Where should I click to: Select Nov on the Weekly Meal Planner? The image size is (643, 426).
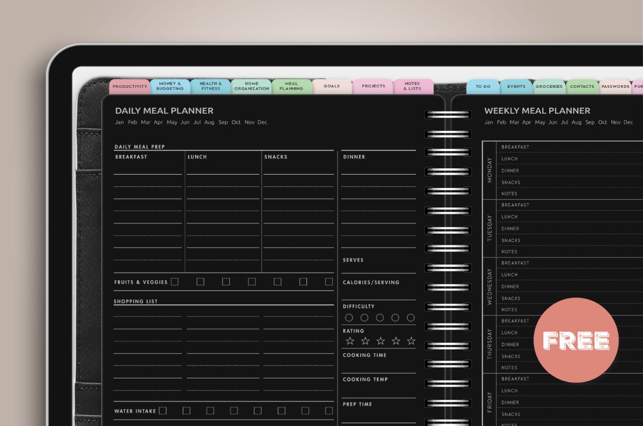617,122
